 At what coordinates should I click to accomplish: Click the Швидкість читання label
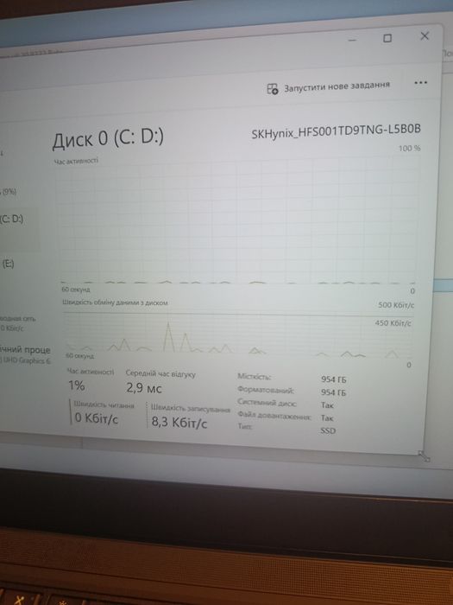pos(104,405)
